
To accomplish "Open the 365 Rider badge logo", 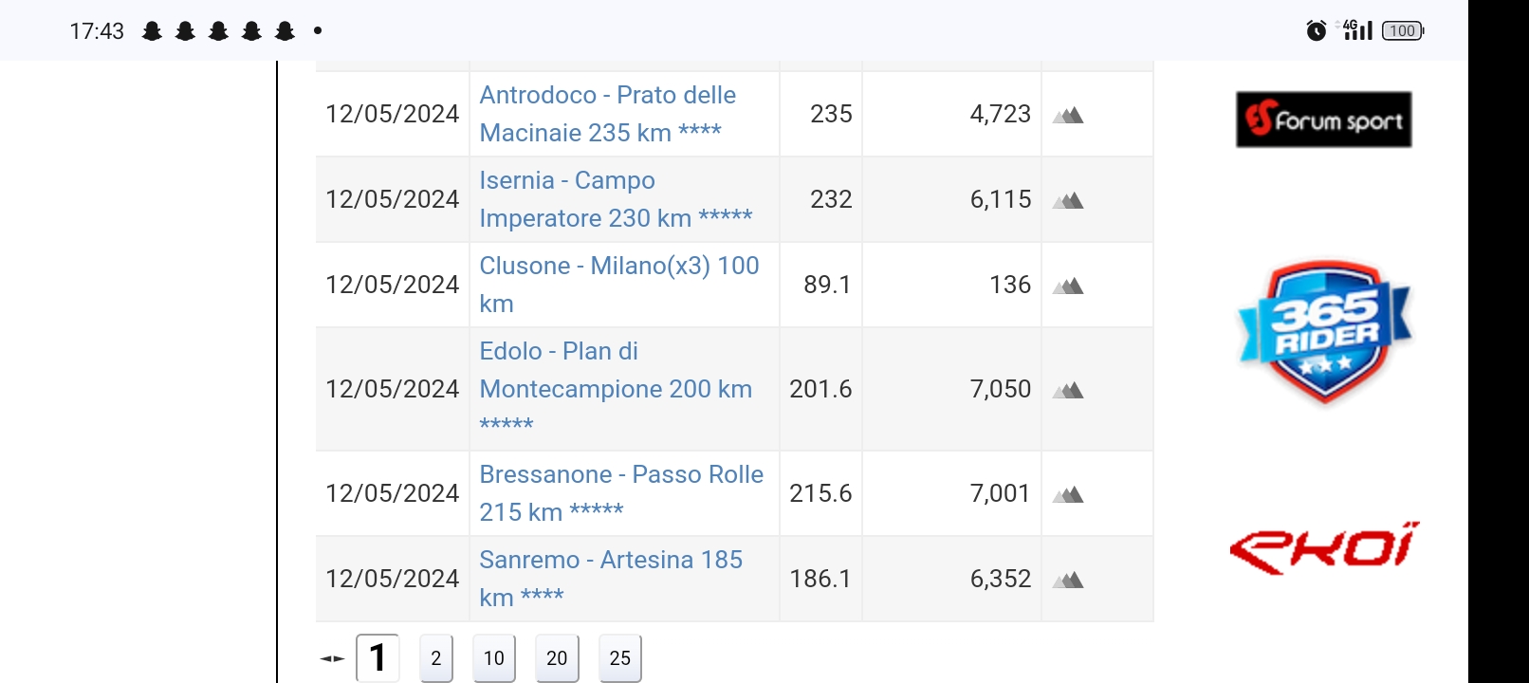I will coord(1325,332).
